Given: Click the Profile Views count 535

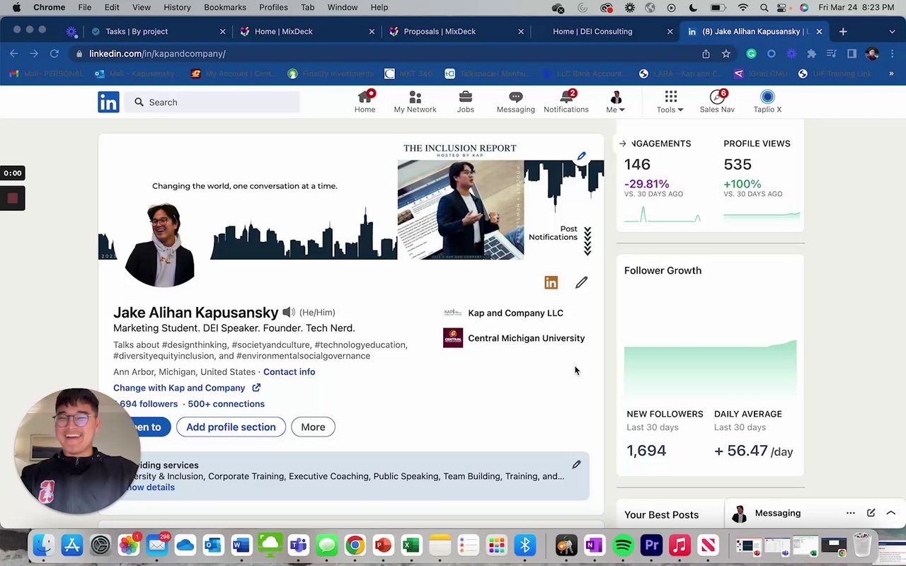Looking at the screenshot, I should [738, 165].
